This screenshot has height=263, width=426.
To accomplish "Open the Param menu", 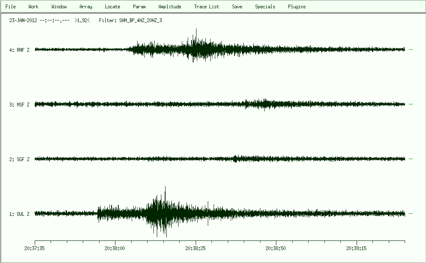I will pyautogui.click(x=139, y=7).
